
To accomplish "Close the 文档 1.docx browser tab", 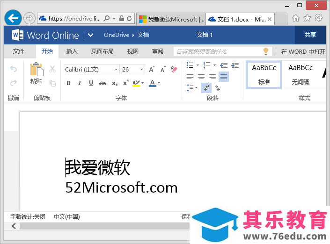I will (x=270, y=19).
